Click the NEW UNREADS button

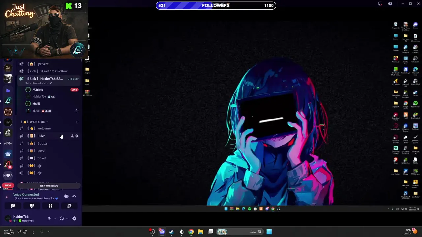click(x=49, y=186)
